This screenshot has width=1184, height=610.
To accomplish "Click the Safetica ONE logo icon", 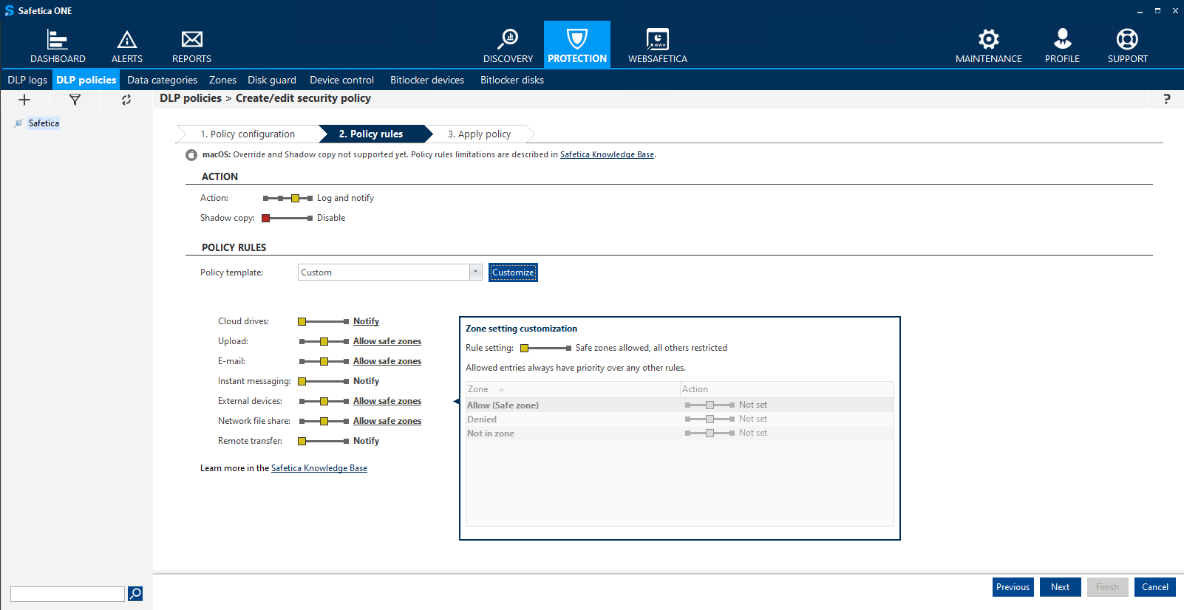I will pyautogui.click(x=9, y=11).
